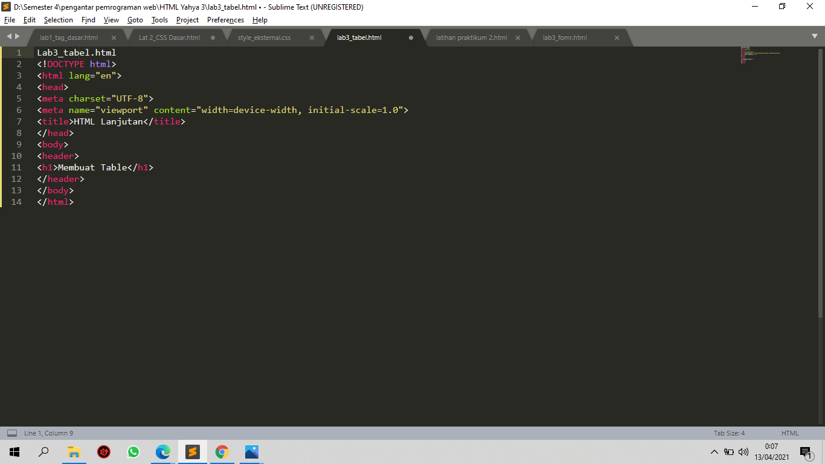Click the HTML syntax selector in status bar
Screen dimensions: 825x464
pos(789,433)
